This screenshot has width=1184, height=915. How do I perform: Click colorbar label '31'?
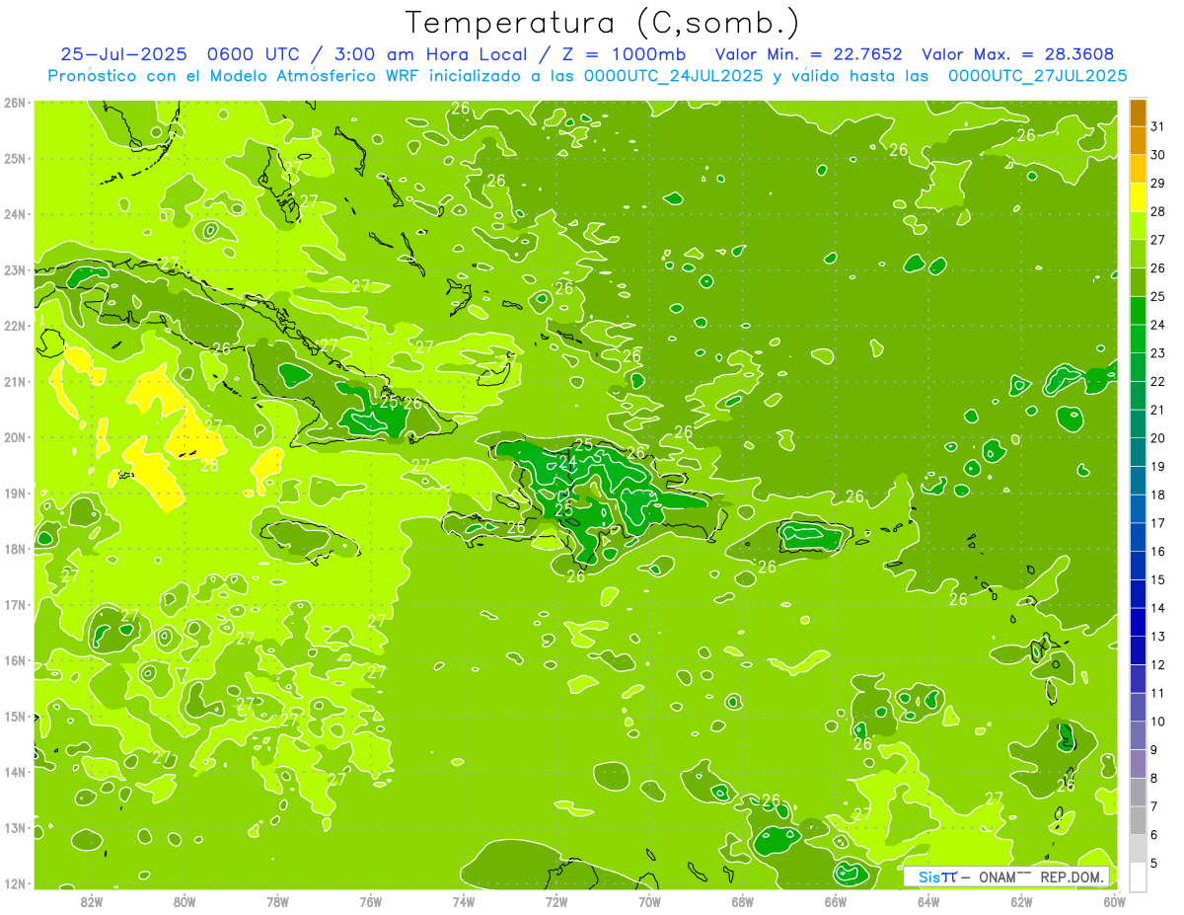[1158, 126]
